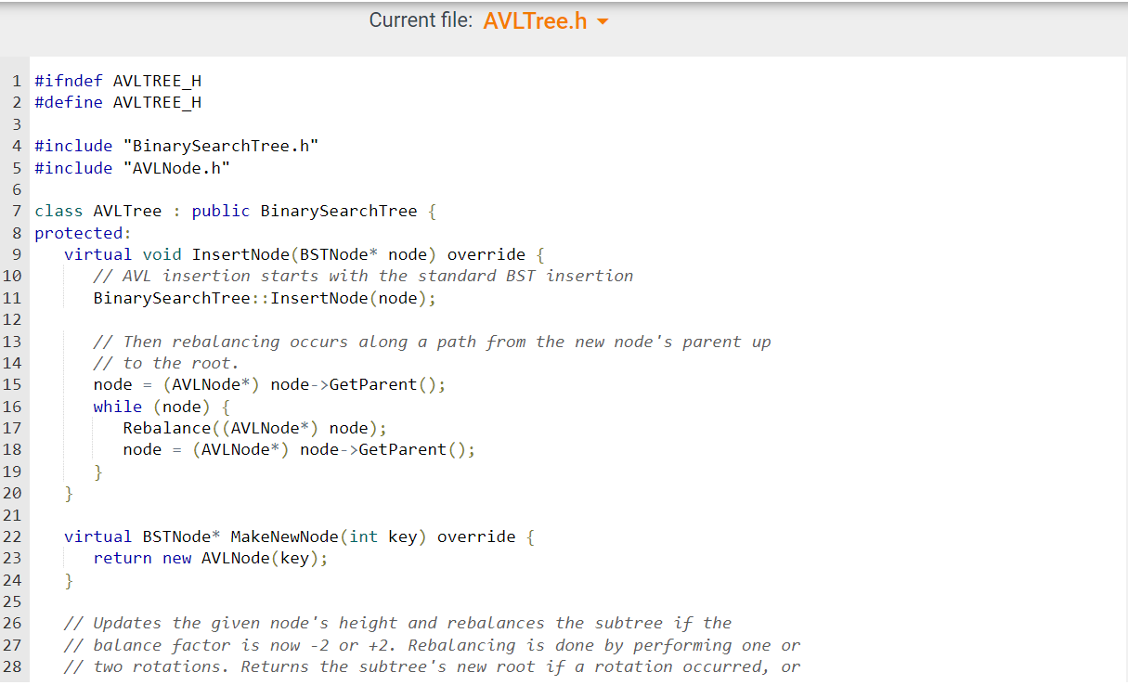
Task: Click the comment about AVL insertion
Action: coord(362,276)
